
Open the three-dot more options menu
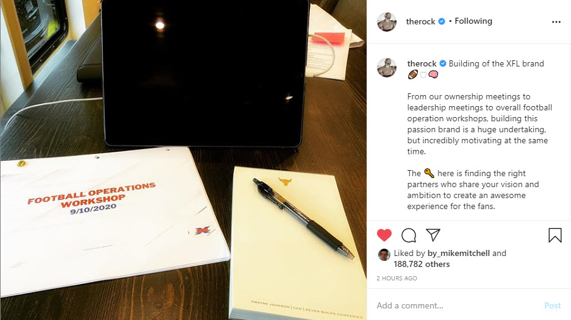click(x=556, y=22)
